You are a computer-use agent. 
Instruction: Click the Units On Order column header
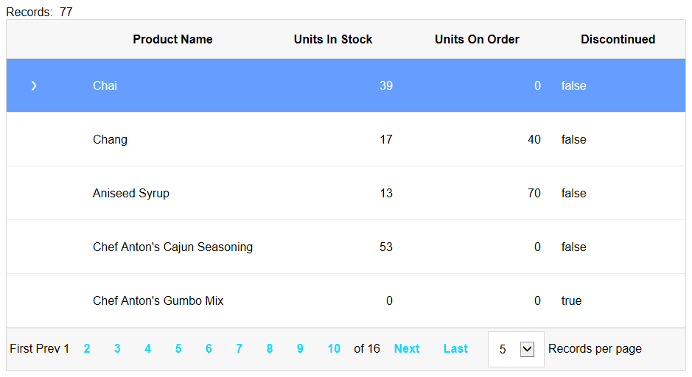click(x=477, y=39)
